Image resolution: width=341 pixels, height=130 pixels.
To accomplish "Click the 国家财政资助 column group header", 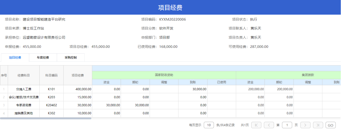I will [x=164, y=75].
